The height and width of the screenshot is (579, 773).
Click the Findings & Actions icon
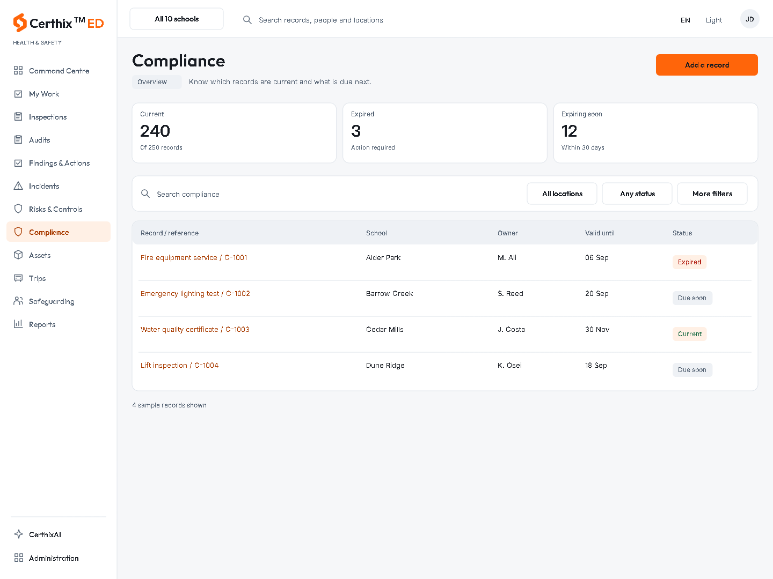pos(18,163)
